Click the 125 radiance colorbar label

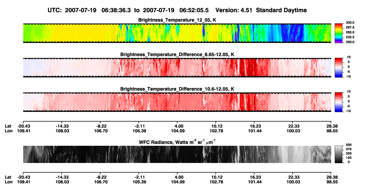[x=348, y=158]
